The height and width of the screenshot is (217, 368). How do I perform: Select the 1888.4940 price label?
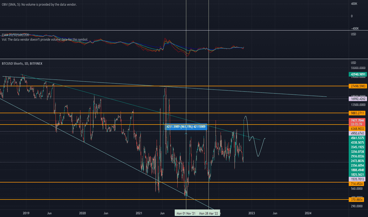[x=357, y=170]
